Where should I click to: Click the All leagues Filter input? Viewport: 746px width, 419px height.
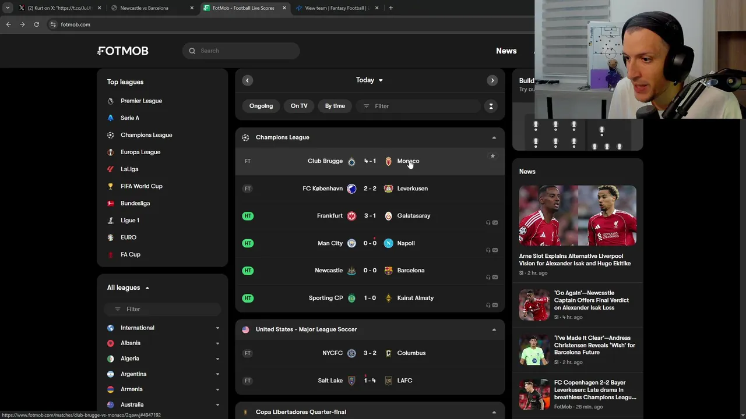point(163,309)
